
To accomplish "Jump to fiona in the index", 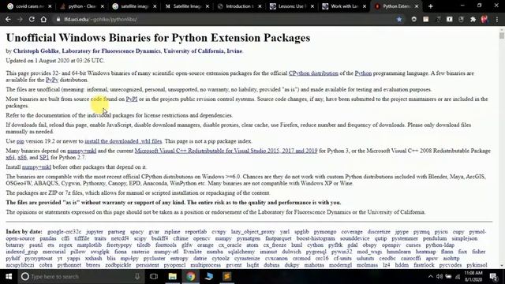I will (x=120, y=252).
